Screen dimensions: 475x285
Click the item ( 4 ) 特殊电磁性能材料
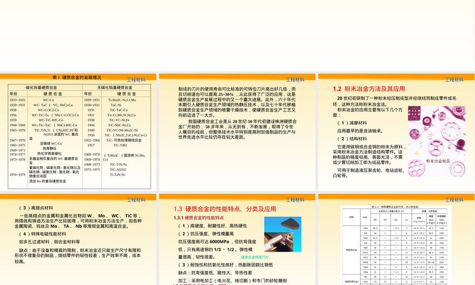[x=42, y=234]
